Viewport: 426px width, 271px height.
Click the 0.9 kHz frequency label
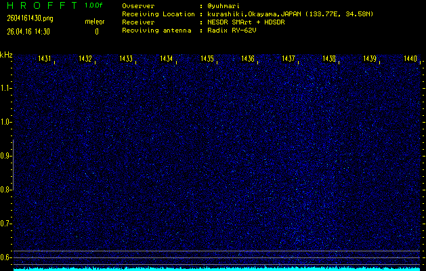click(x=6, y=156)
